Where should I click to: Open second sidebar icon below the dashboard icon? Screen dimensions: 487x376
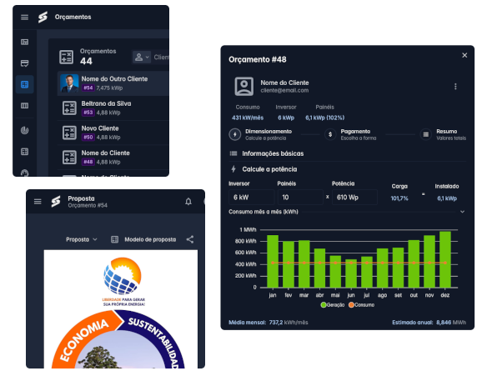tap(24, 63)
